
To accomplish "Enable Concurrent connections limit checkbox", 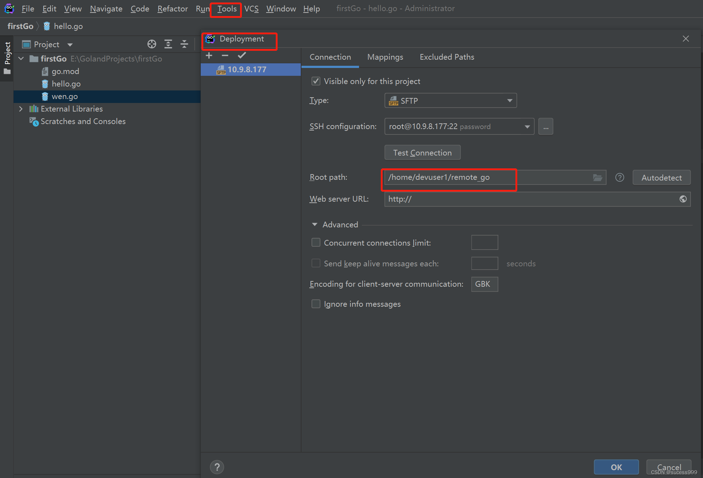I will pyautogui.click(x=316, y=243).
